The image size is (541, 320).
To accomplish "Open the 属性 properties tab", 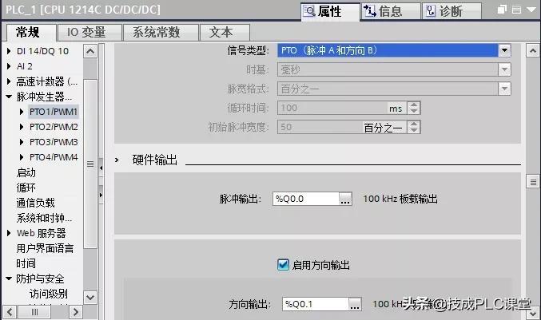I will click(330, 11).
